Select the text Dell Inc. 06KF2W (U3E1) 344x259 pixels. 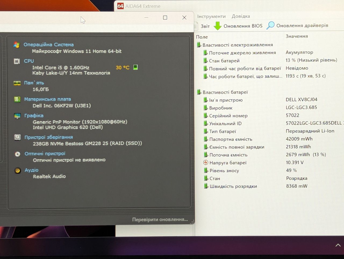coord(62,106)
